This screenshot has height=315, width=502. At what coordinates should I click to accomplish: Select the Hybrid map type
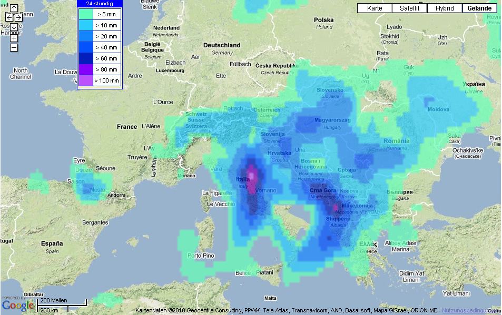[x=445, y=8]
